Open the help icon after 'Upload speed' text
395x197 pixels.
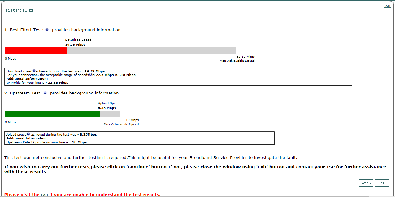28,134
